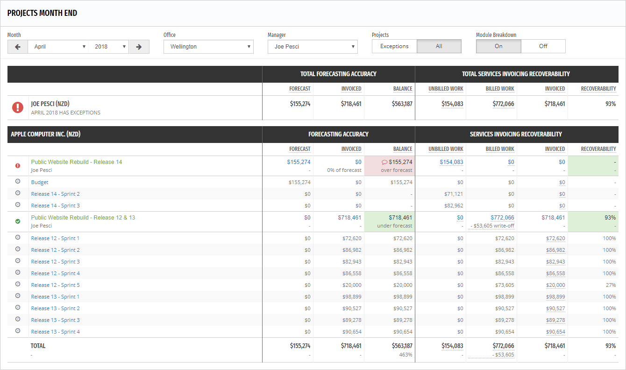Click Joe Pesci total unbilled work $154,083
Viewport: 626px width, 370px height.
point(452,104)
